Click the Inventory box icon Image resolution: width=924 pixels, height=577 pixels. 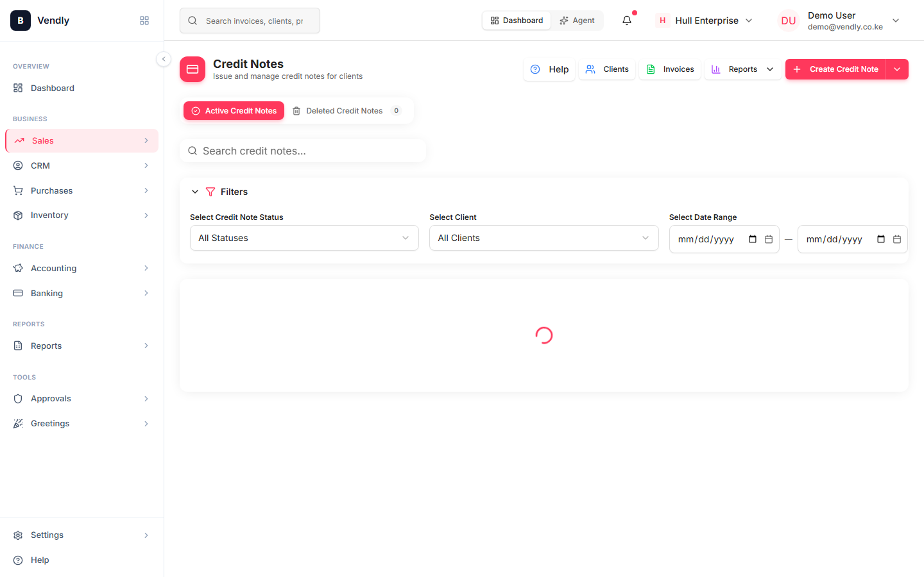[x=18, y=215]
